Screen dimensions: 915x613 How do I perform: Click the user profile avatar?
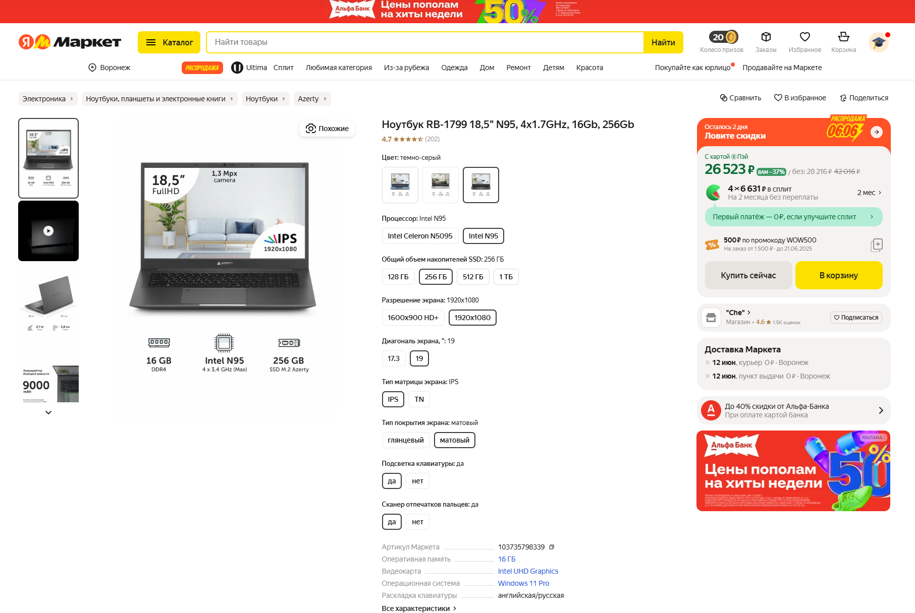[878, 42]
